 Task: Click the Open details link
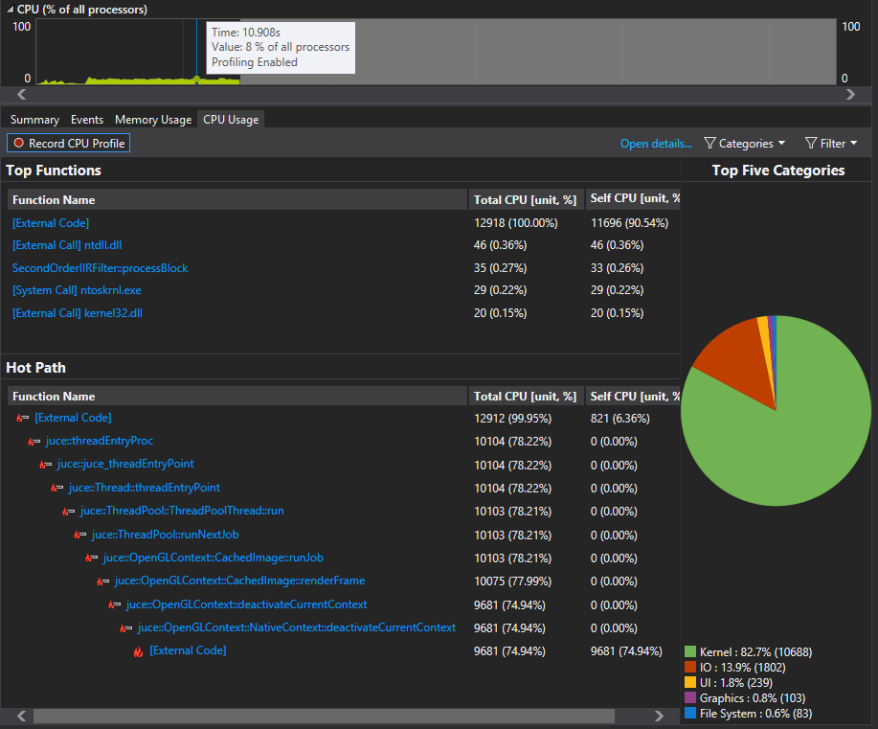tap(656, 144)
